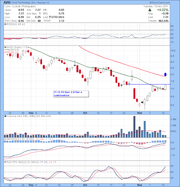
Task: Click the 'Cons. Cyclical / Photography' sector label
Action: pos(20,7)
